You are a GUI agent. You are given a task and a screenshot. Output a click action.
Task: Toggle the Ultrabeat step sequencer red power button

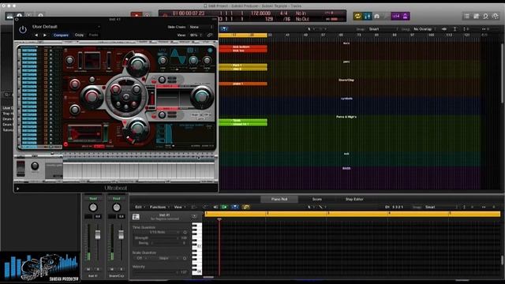point(66,144)
